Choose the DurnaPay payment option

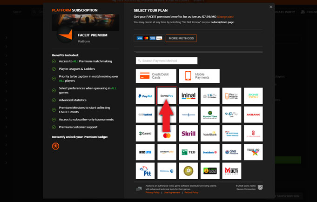coord(167,96)
